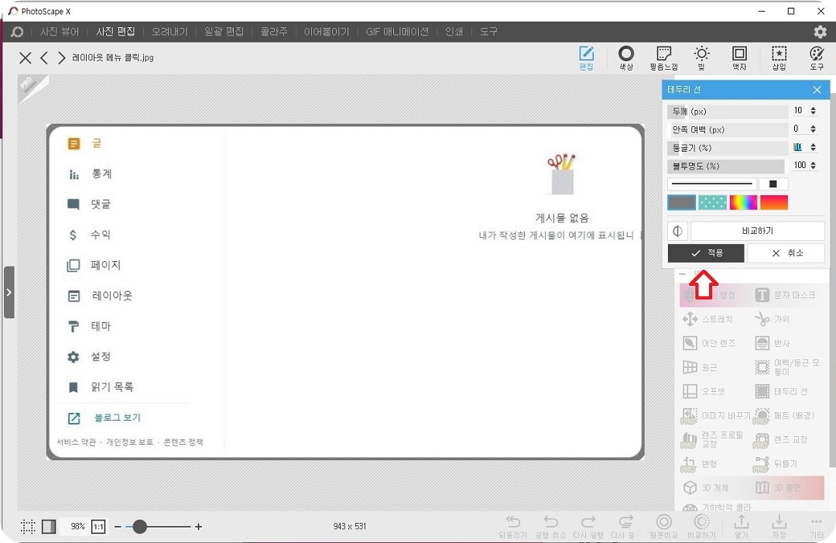836x543 pixels.
Task: Click the PhotoScape home circle icon
Action: click(17, 32)
